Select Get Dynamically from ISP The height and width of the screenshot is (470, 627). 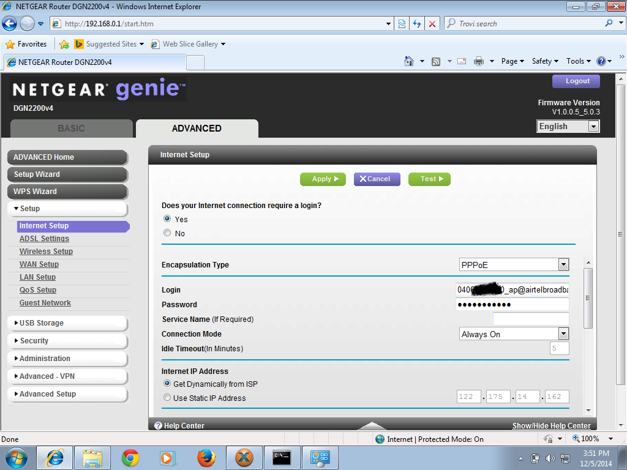167,384
